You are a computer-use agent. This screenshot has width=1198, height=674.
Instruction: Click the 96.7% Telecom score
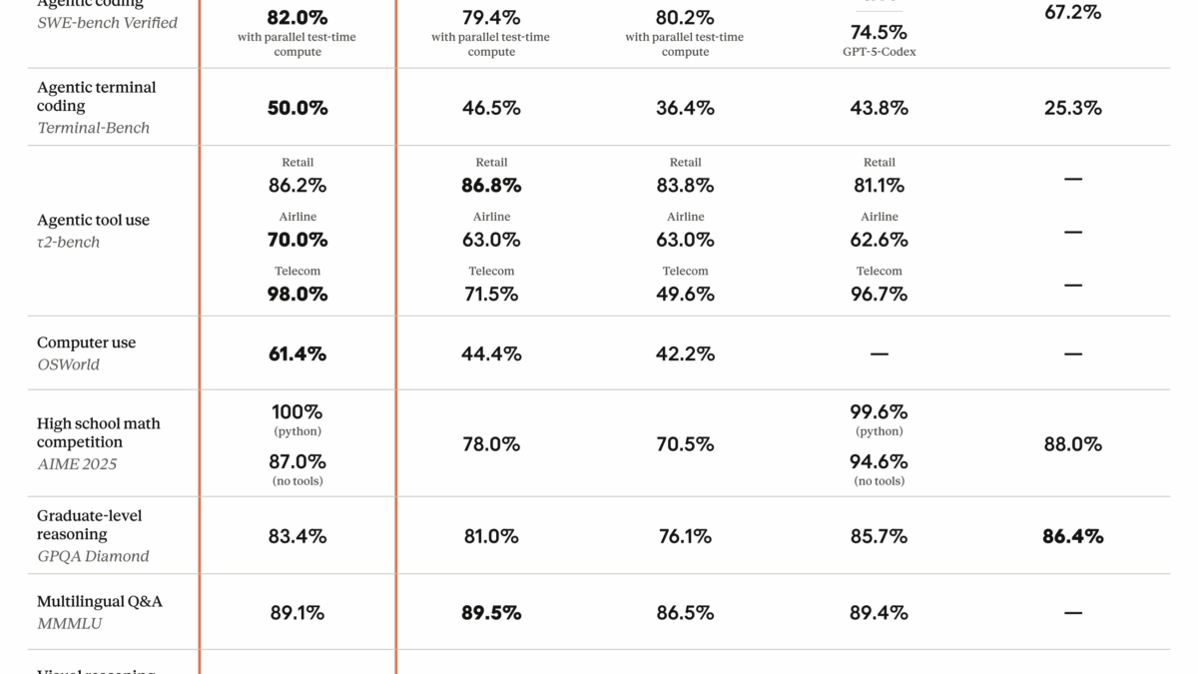879,294
